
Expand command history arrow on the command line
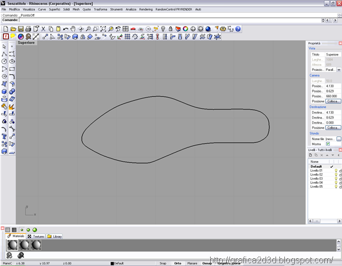coord(323,21)
